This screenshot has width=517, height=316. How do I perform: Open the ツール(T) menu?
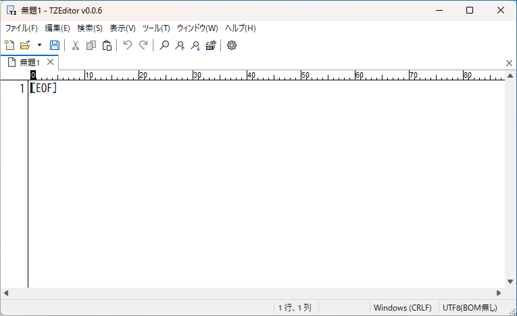coord(156,28)
